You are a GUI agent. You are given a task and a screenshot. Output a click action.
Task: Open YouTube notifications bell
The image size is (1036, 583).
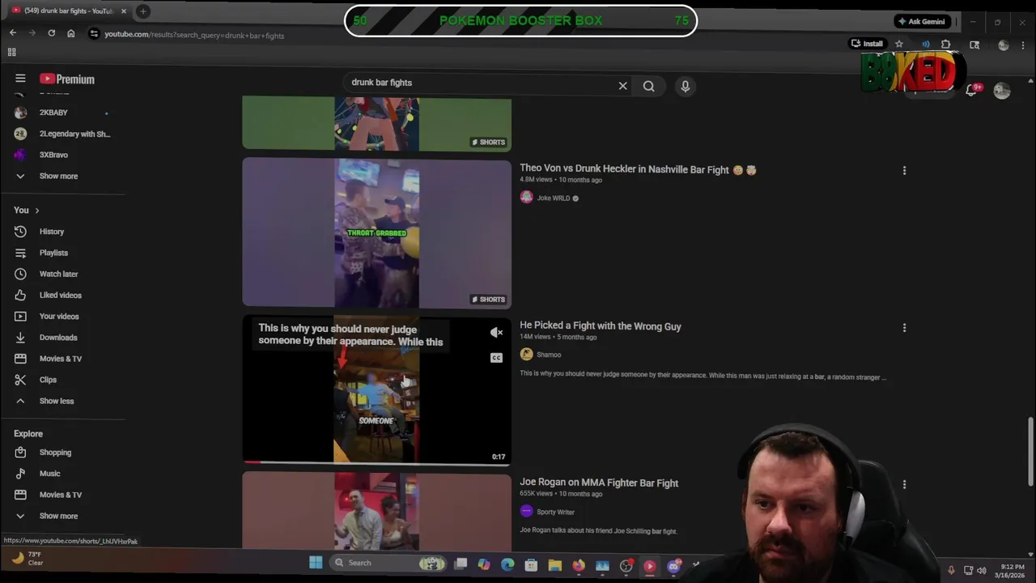pyautogui.click(x=971, y=91)
